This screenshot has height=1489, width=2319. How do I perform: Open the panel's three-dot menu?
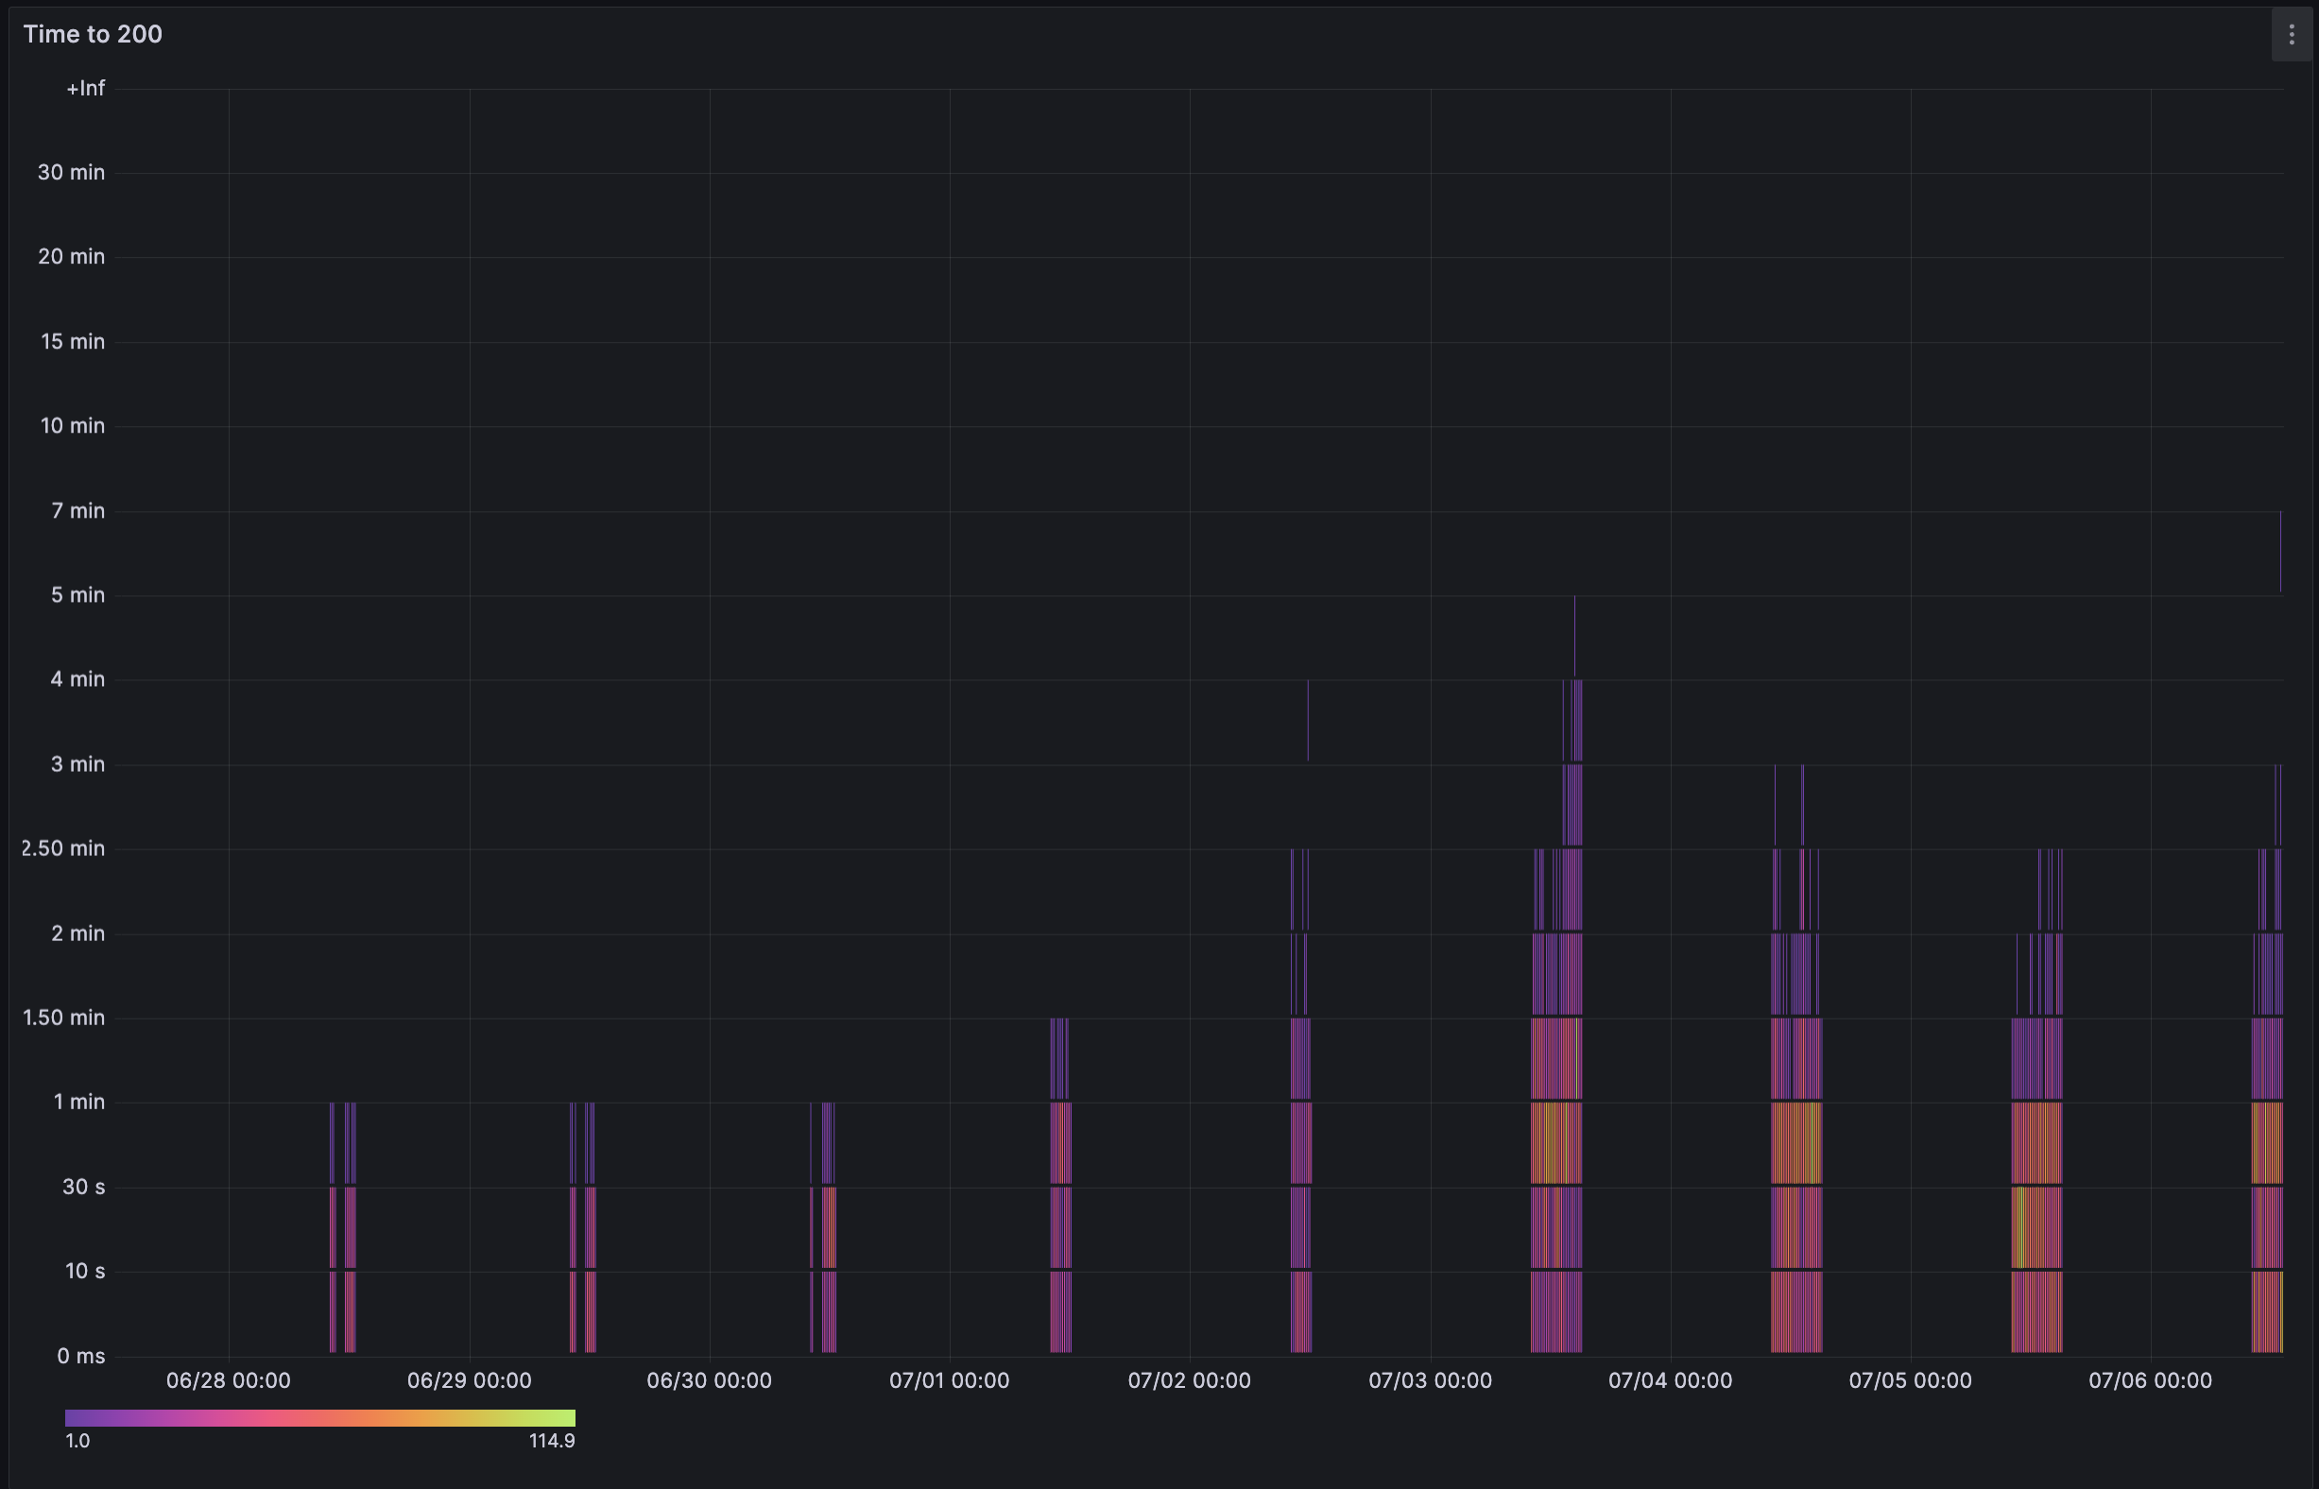[2291, 35]
